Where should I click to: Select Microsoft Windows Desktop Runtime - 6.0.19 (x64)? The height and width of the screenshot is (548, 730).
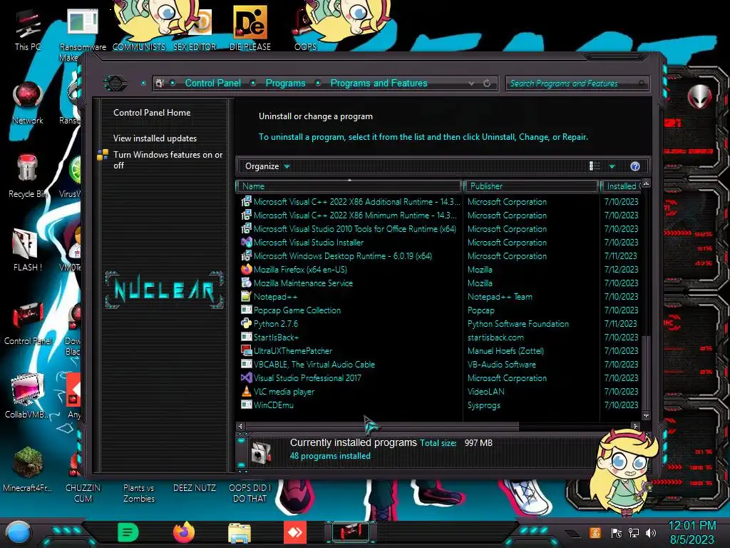tap(439, 256)
